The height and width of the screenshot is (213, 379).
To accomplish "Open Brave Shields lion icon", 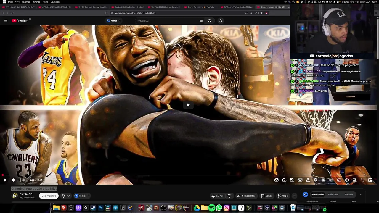I will [261, 13].
